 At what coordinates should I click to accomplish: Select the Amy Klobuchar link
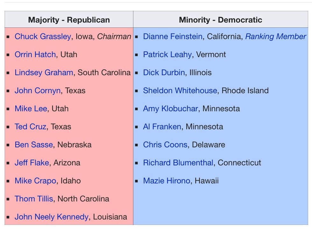(170, 109)
